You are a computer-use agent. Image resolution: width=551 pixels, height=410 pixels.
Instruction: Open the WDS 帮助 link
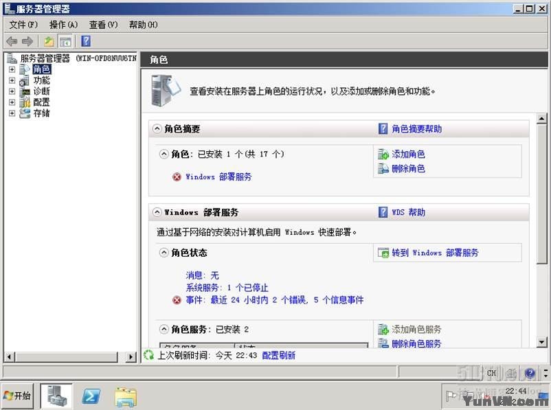[408, 212]
